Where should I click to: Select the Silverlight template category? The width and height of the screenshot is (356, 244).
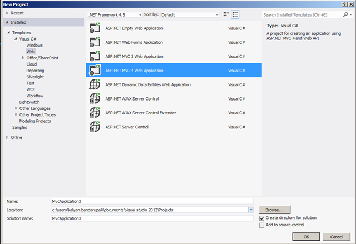coord(35,77)
